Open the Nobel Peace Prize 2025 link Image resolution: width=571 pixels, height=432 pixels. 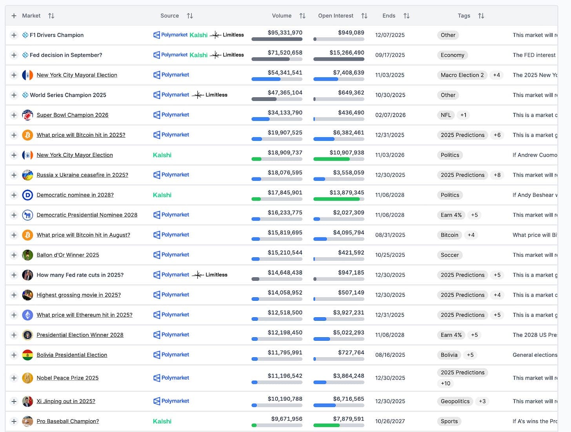coord(67,378)
